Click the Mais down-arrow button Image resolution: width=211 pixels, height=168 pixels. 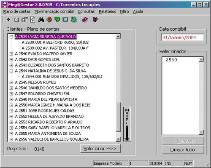pyautogui.click(x=127, y=124)
